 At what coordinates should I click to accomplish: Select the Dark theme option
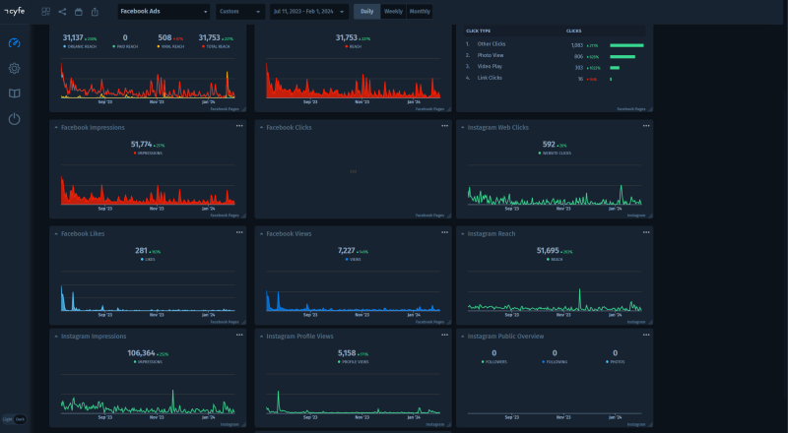[20, 419]
